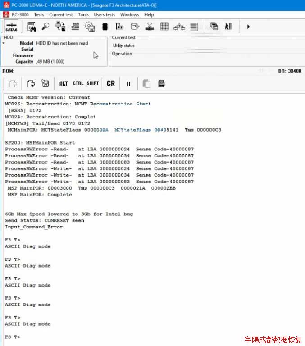Click the capacity value '49 MB (1 000)'
This screenshot has width=305, height=346.
coord(50,62)
